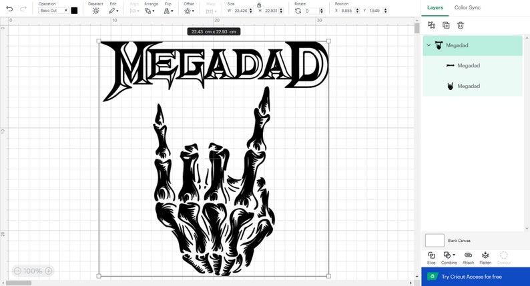This screenshot has width=530, height=286.
Task: Select the Megadad skeleton hand sublayer
Action: [x=473, y=86]
